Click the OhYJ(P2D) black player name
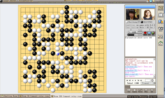This screenshot has width=165, height=98. pos(148,22)
